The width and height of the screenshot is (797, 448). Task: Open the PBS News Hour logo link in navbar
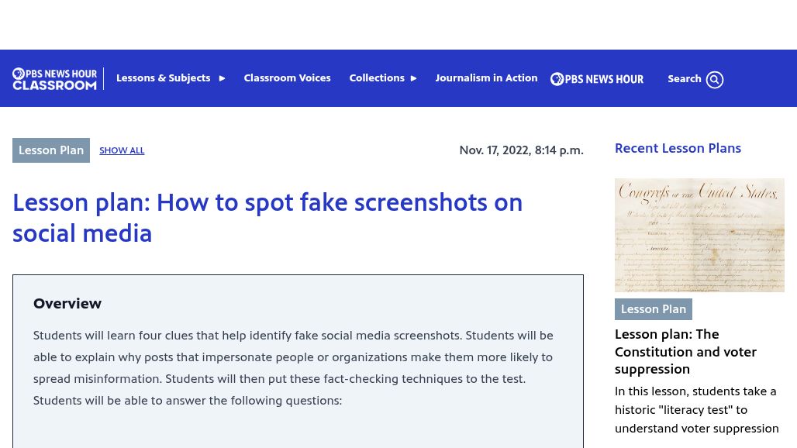tap(597, 78)
